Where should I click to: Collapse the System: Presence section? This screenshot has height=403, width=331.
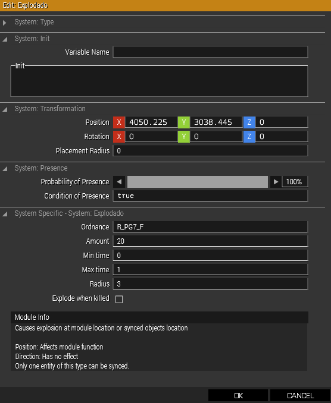coord(5,169)
